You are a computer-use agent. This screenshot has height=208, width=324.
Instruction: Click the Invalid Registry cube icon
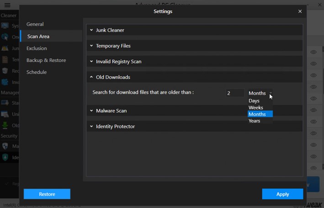(5, 82)
